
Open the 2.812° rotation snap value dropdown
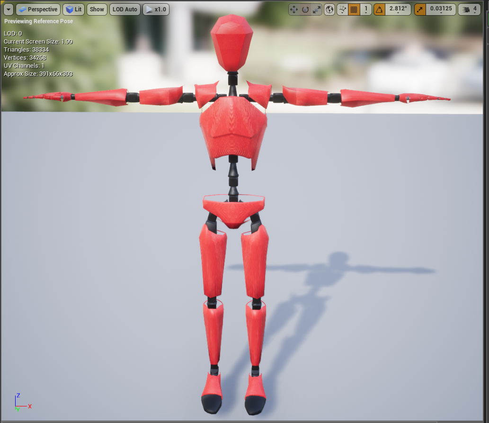[398, 9]
